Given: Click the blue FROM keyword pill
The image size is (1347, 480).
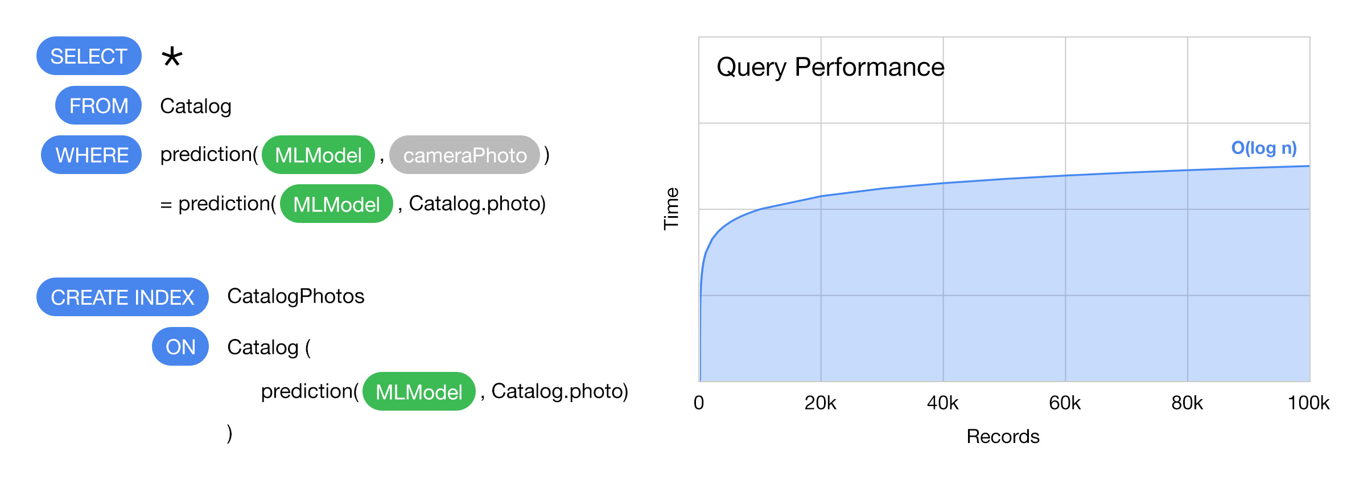Looking at the screenshot, I should [98, 106].
